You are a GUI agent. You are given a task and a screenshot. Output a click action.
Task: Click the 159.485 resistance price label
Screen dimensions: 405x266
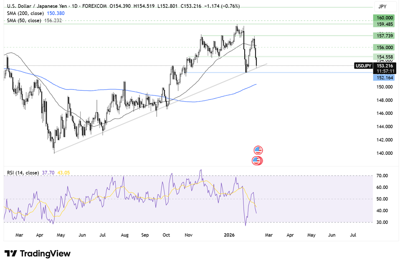(384, 24)
